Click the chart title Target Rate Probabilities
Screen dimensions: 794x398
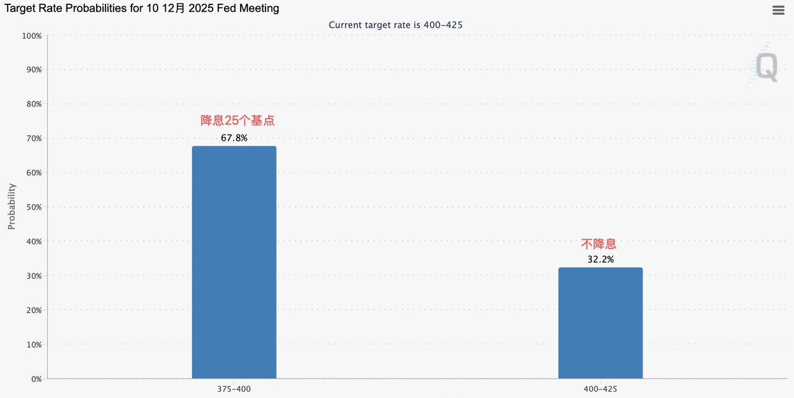point(142,9)
